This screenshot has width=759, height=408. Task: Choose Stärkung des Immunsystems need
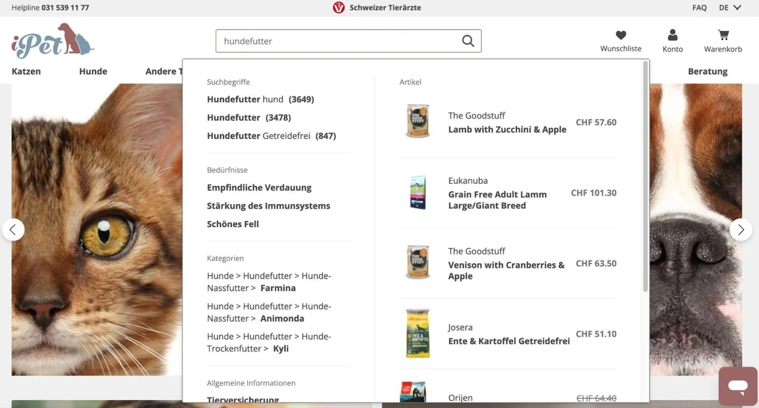point(269,206)
